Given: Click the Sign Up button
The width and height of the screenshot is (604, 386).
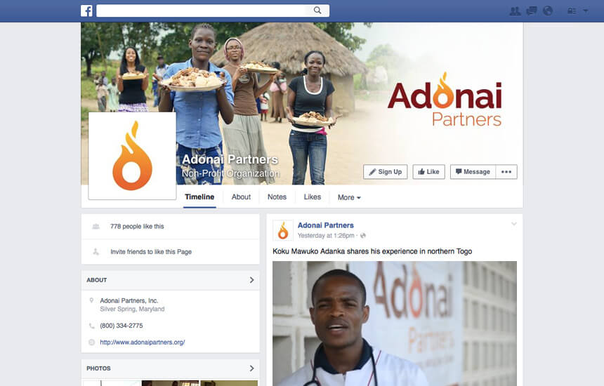Looking at the screenshot, I should point(385,172).
